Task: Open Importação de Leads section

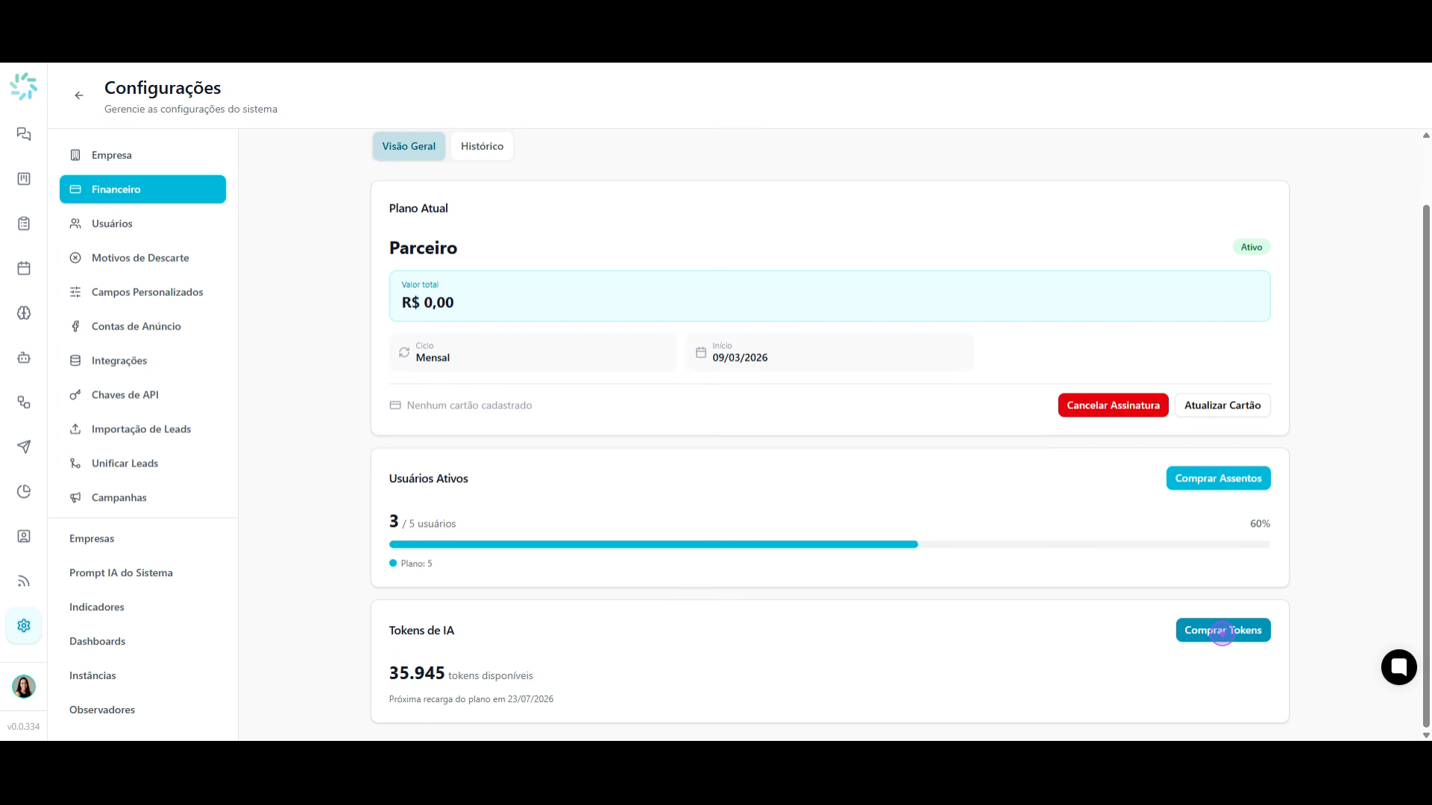Action: coord(142,429)
